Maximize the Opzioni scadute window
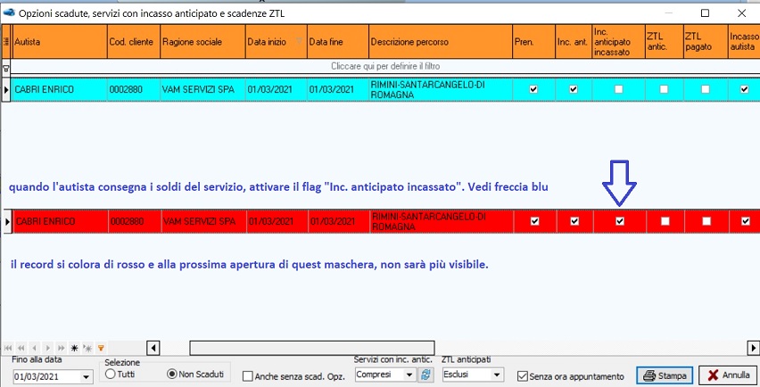This screenshot has width=760, height=387. (x=706, y=13)
